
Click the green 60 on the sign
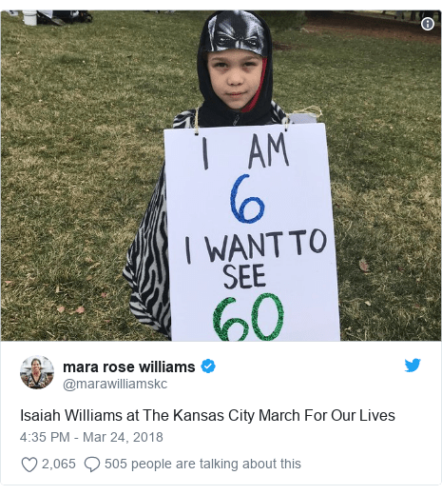click(248, 317)
